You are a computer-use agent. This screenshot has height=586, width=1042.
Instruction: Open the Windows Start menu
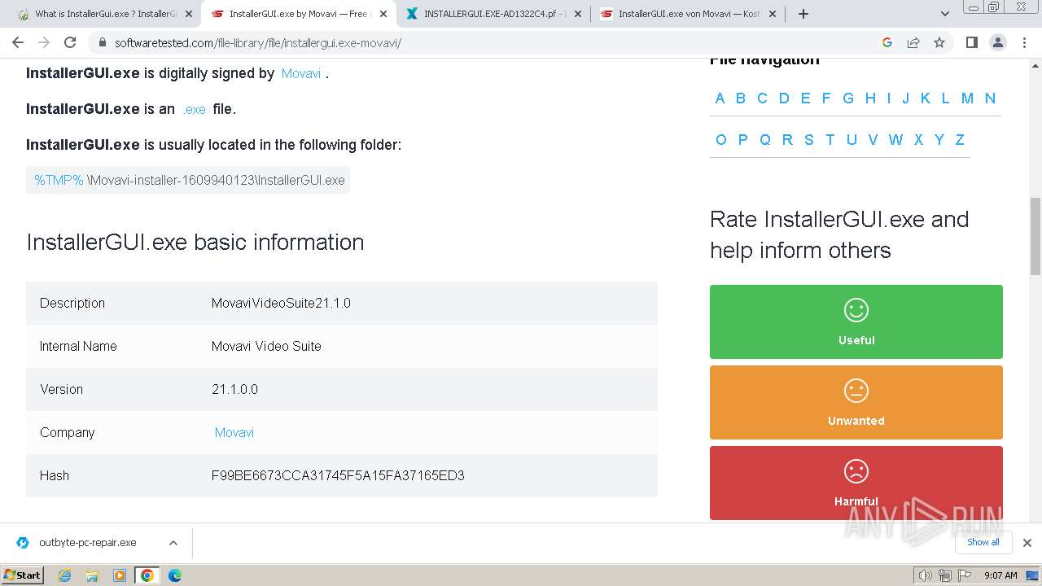click(22, 575)
